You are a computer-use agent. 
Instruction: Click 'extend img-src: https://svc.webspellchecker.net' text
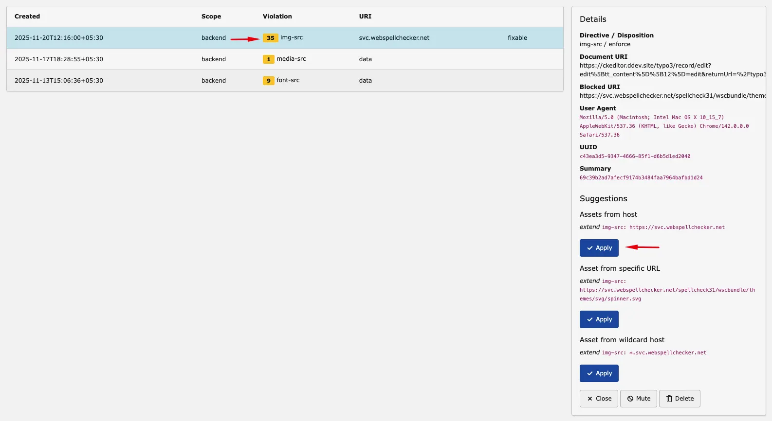point(652,227)
